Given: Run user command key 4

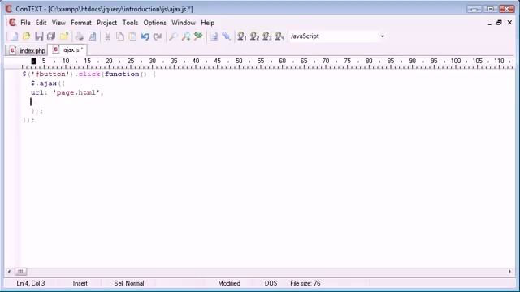Looking at the screenshot, I should [x=279, y=36].
